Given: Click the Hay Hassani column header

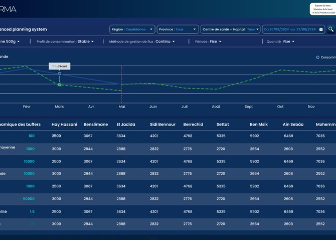Looking at the screenshot, I should coord(64,124).
